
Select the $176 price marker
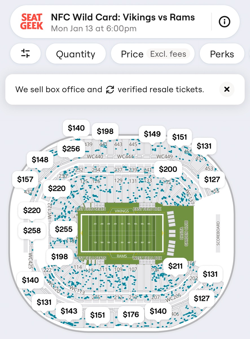tap(131, 314)
